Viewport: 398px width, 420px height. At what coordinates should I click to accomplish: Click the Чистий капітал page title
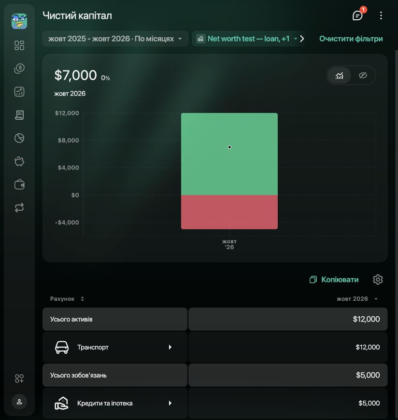pyautogui.click(x=77, y=15)
